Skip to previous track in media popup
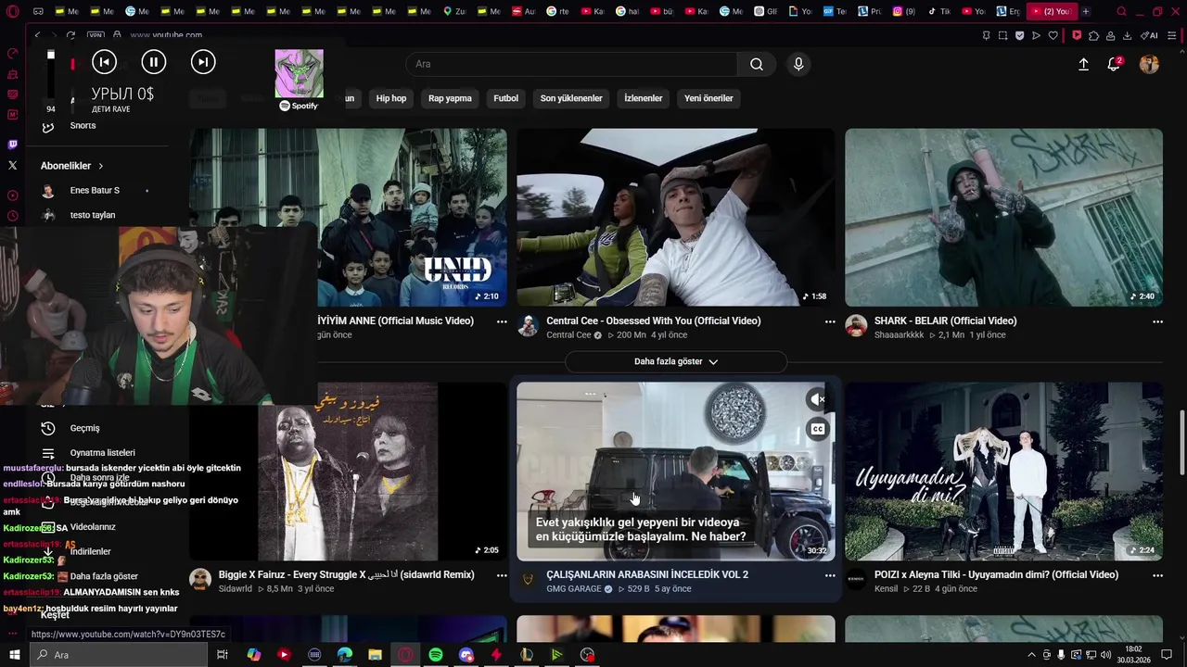Screen dimensions: 1187x667 tap(105, 62)
